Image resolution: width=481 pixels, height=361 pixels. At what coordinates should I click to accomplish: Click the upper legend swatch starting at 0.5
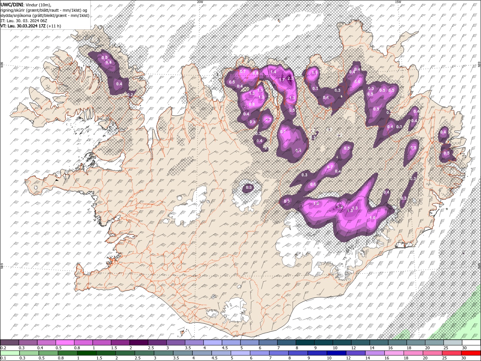click(x=65, y=343)
